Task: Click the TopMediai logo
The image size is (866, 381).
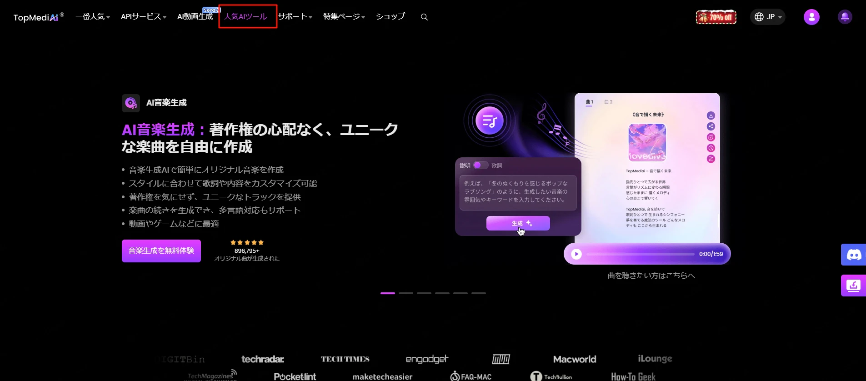Action: pos(39,17)
